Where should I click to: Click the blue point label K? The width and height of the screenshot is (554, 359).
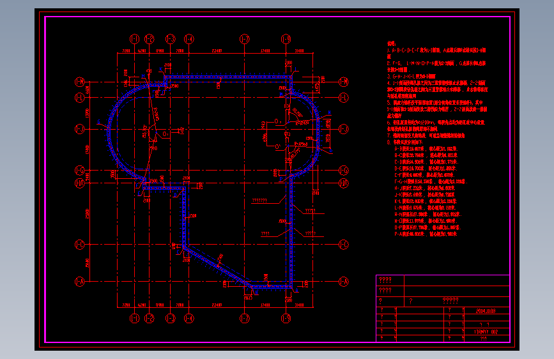(x=161, y=69)
